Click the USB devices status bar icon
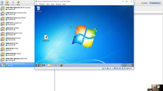The height and width of the screenshot is (91, 163). (110, 68)
